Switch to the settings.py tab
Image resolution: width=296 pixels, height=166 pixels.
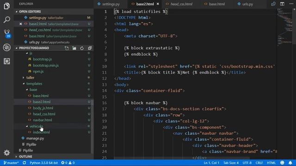(x=111, y=4)
